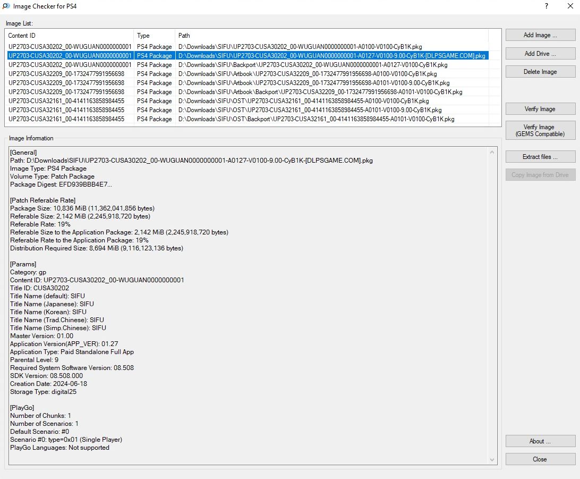Select OST\Backport A0101 package row
The image size is (580, 479).
tap(248, 119)
